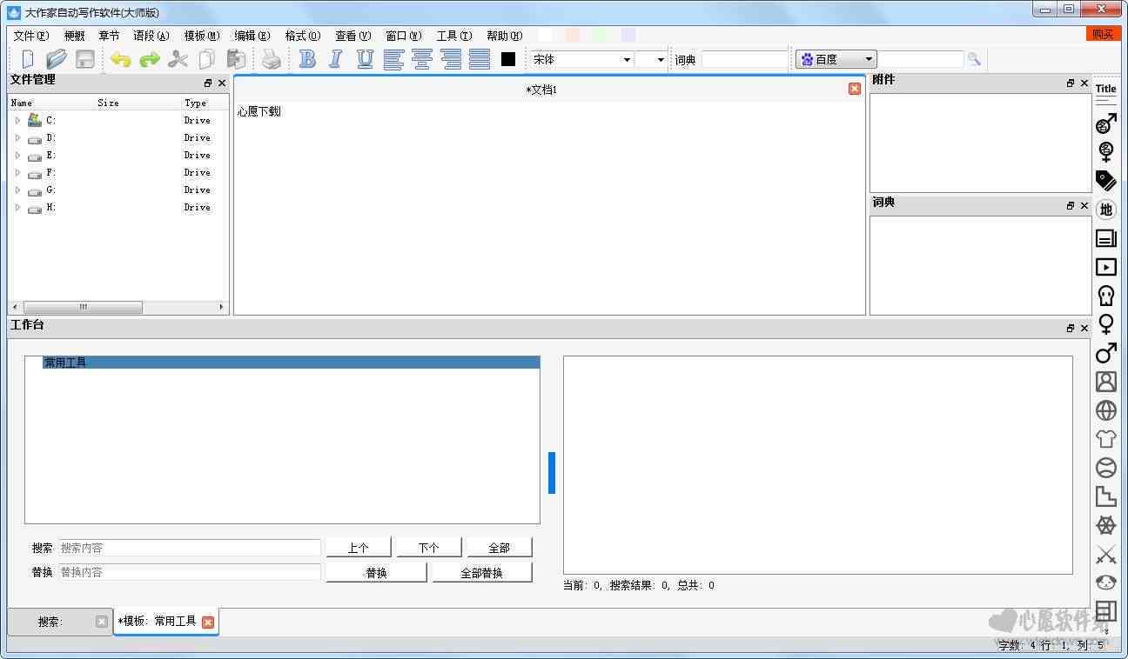Open the 文件 menu

[30, 36]
